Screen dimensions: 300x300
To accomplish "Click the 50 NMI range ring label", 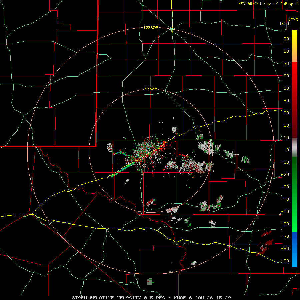I will click(x=151, y=89).
